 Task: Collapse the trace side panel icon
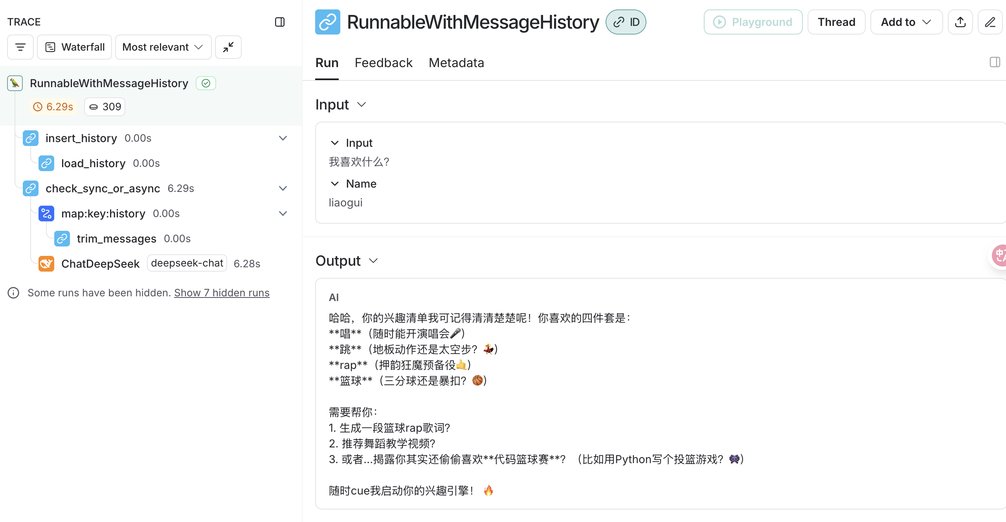point(280,22)
